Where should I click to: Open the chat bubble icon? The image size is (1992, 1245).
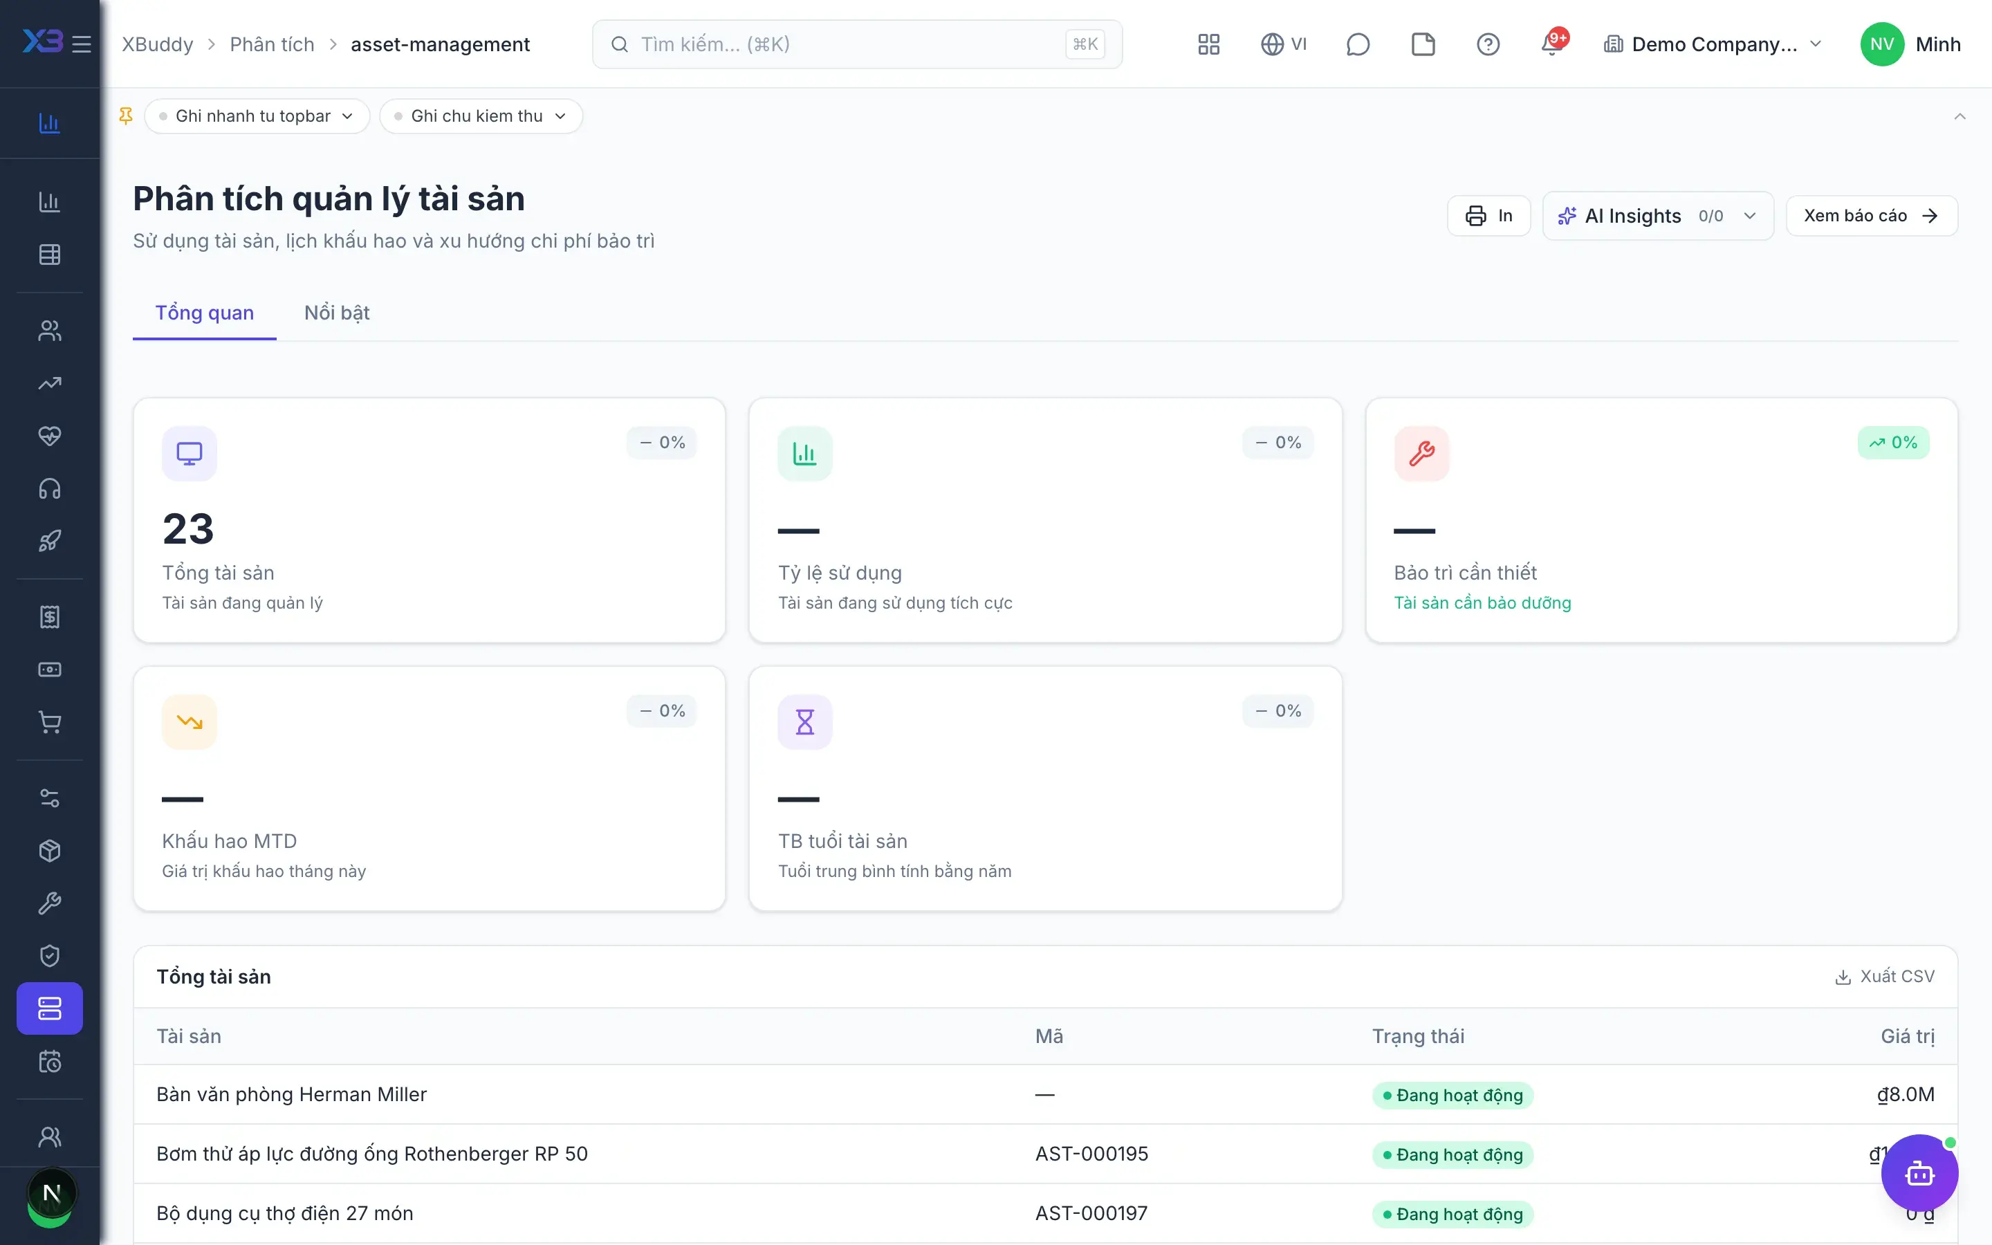[1357, 44]
